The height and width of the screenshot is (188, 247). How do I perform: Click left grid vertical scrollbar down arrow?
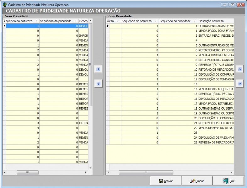point(90,168)
